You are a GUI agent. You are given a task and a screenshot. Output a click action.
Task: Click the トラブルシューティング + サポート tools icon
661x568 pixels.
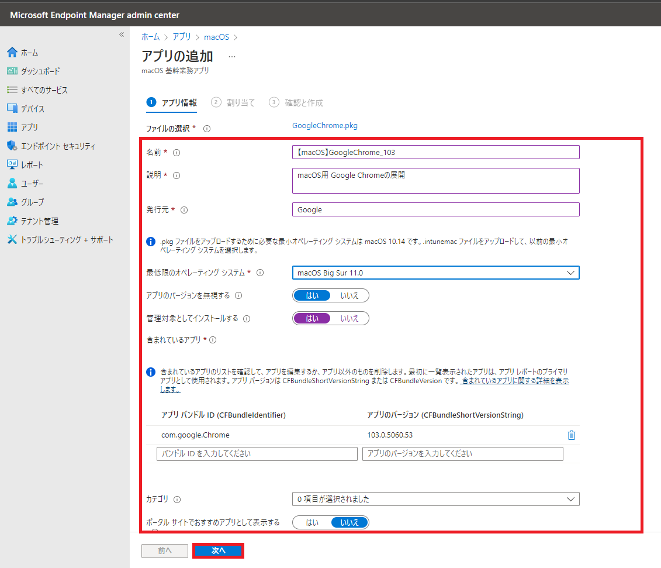point(12,239)
